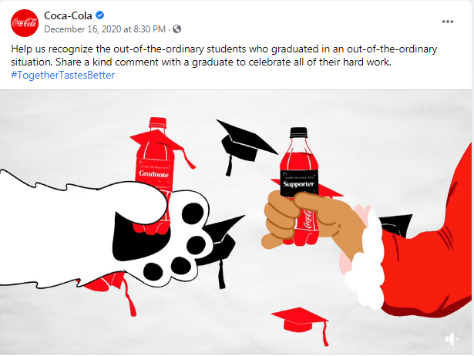Open the Coca-Cola page name link
Image resolution: width=474 pixels, height=356 pixels.
point(68,15)
